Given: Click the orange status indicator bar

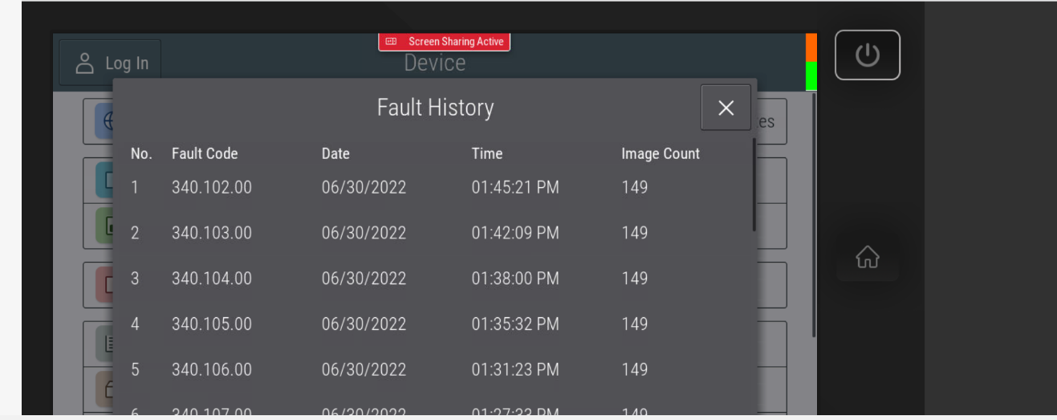Looking at the screenshot, I should [x=811, y=47].
